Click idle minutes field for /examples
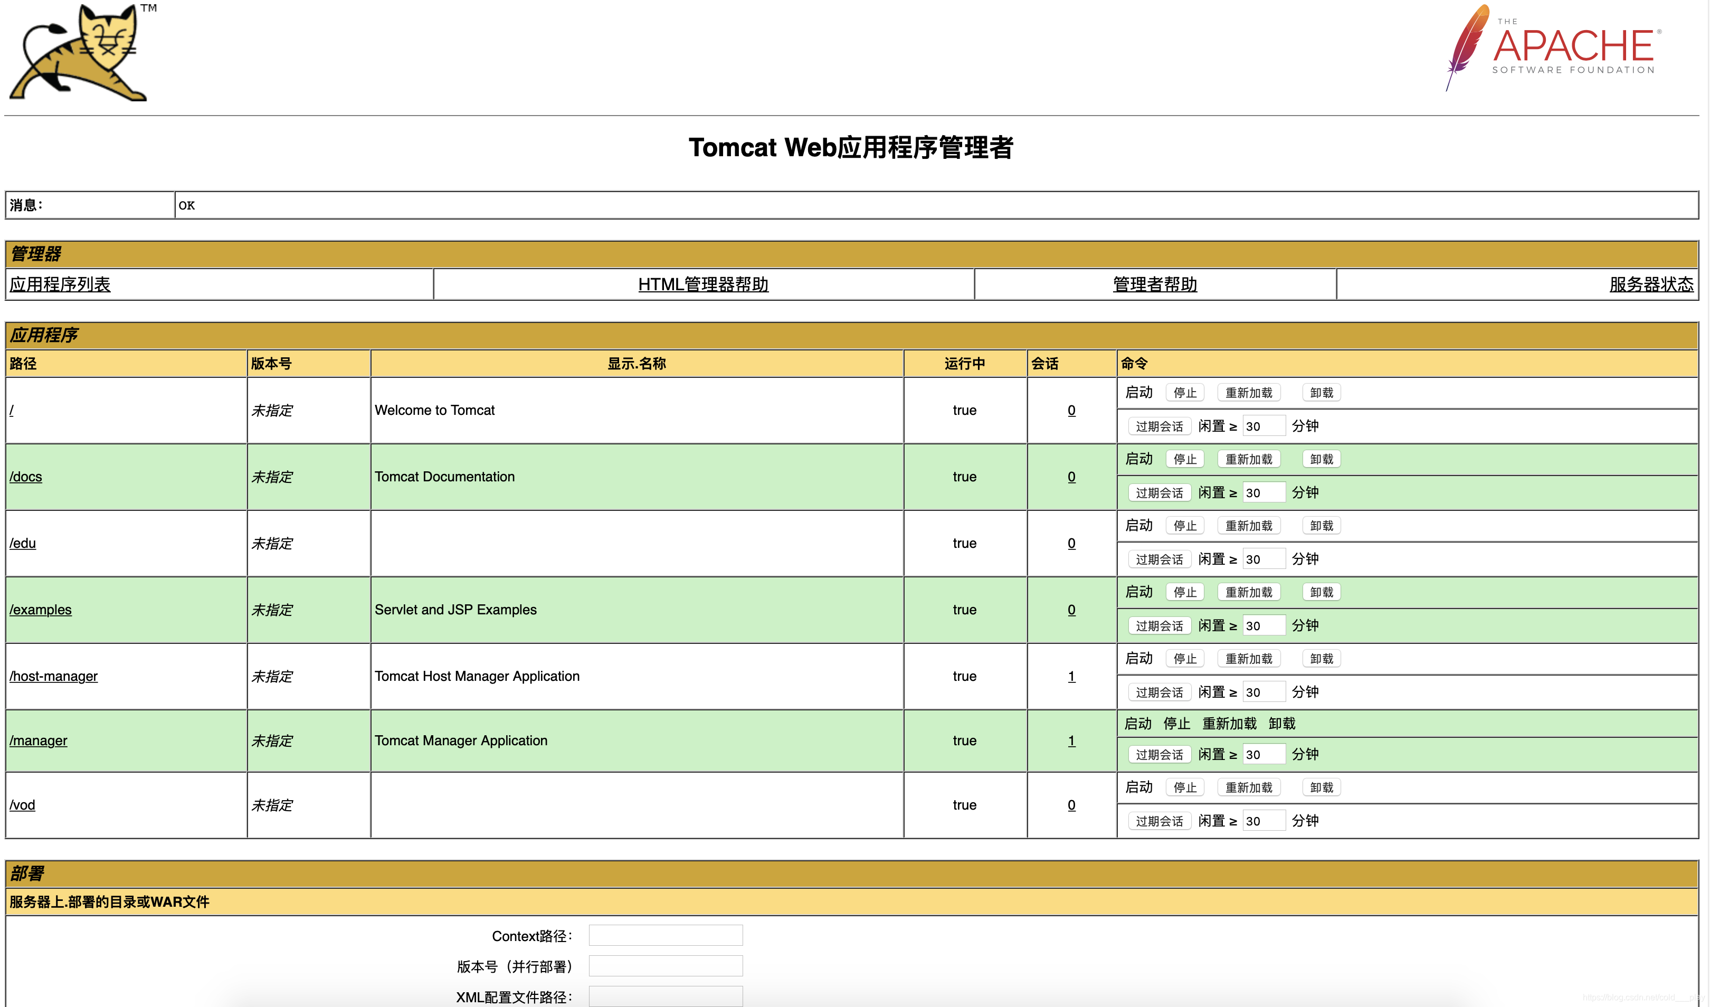 click(x=1264, y=625)
